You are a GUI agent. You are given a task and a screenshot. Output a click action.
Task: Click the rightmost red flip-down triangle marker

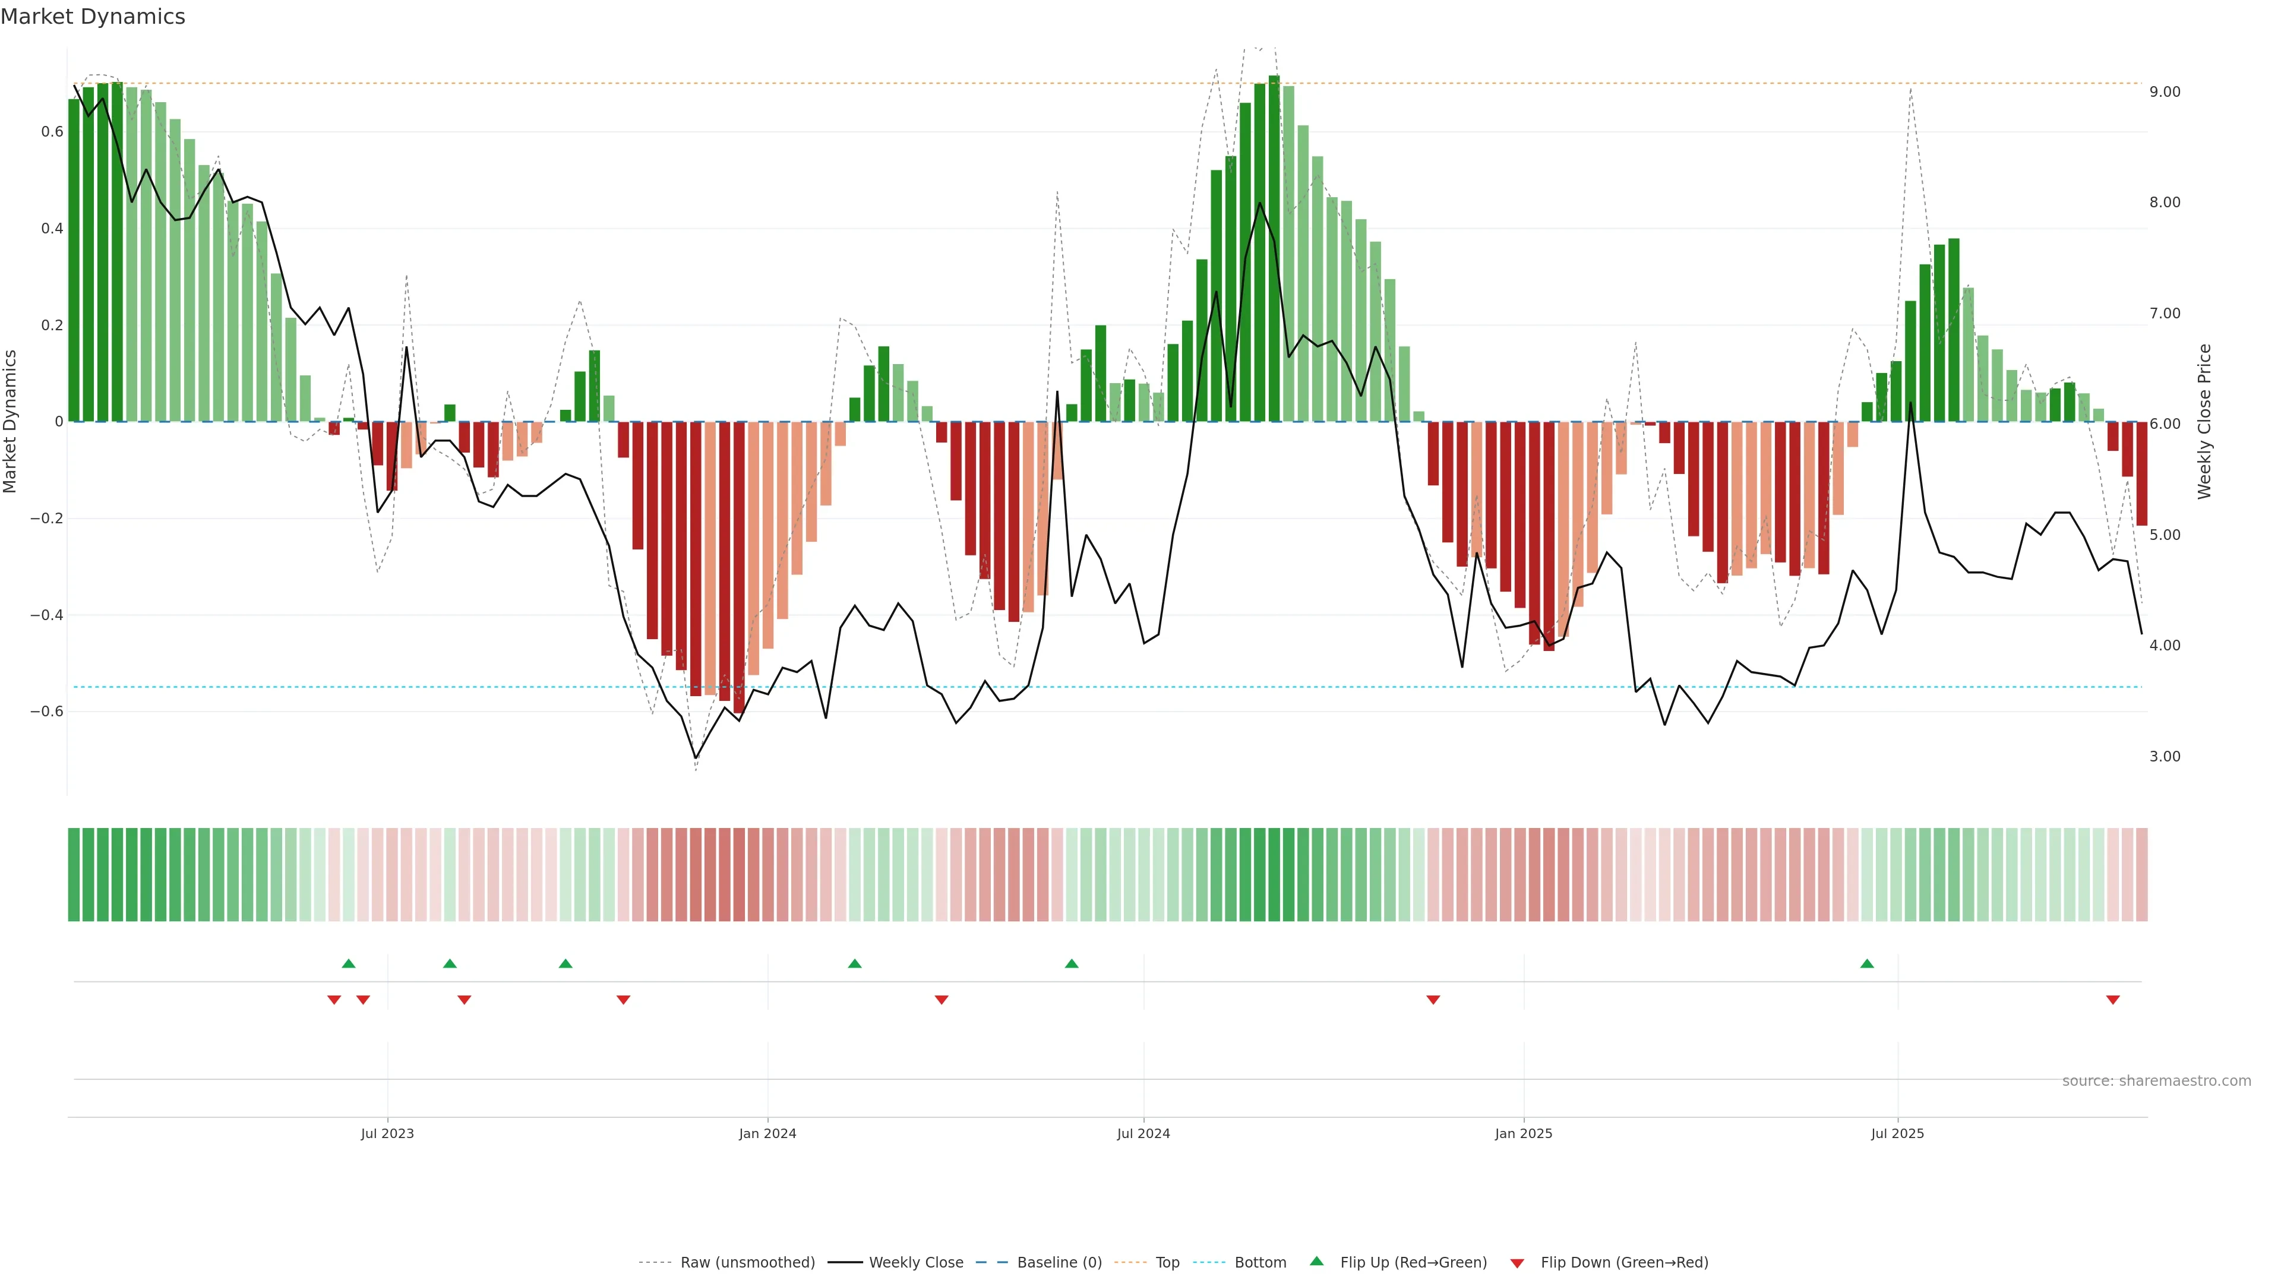click(2113, 1000)
